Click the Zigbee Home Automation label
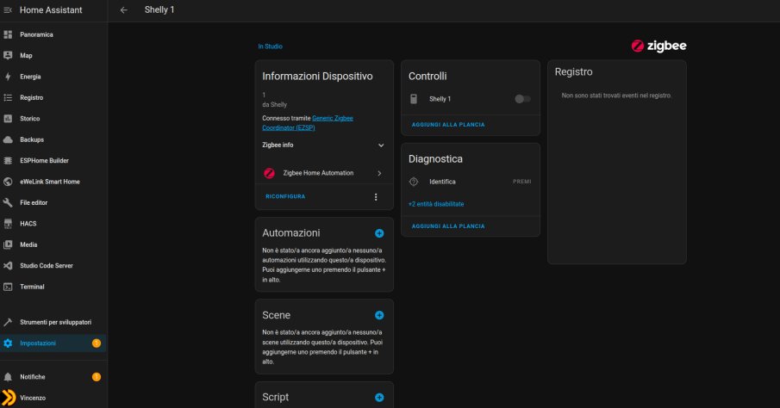 318,173
